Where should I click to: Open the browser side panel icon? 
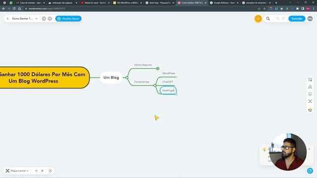point(303,9)
